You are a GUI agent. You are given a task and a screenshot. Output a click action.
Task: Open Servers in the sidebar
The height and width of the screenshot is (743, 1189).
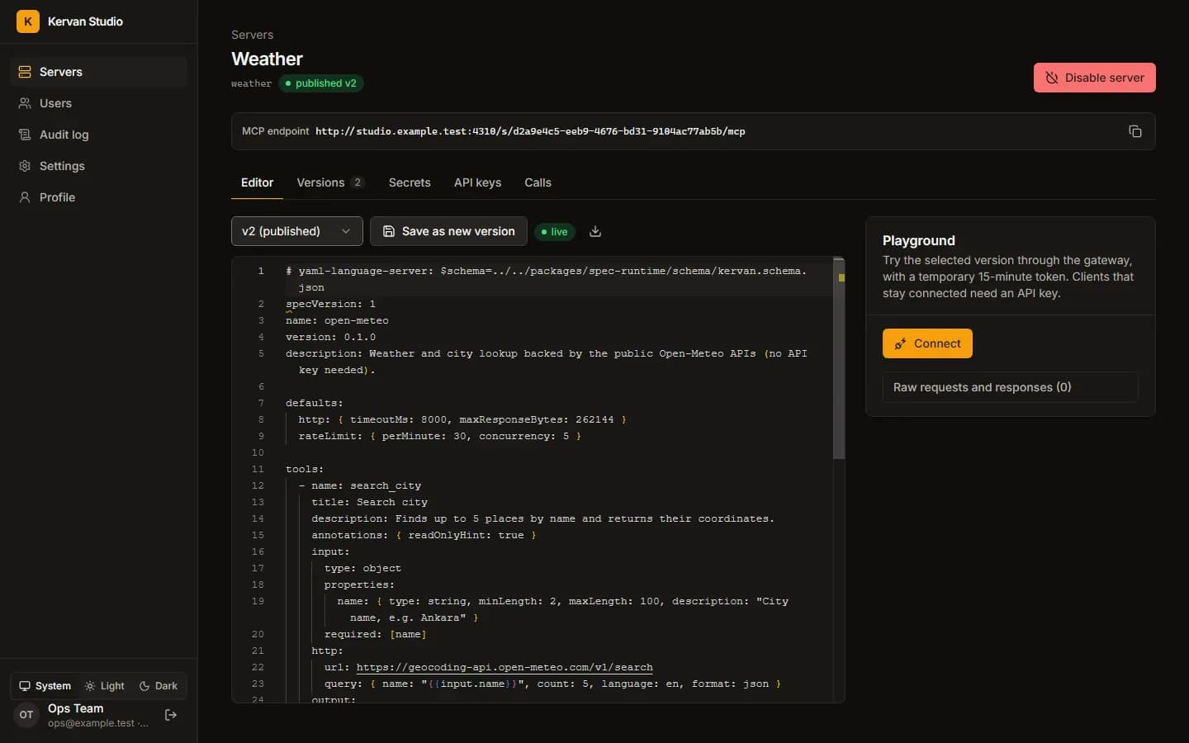click(x=98, y=72)
